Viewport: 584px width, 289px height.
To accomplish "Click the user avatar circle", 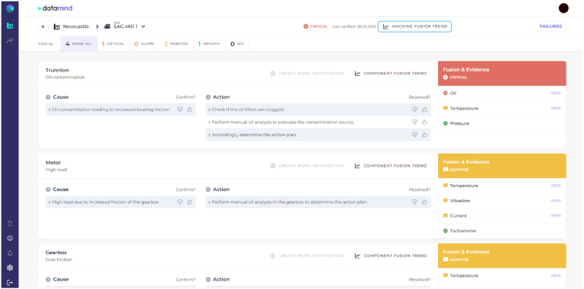I will pos(563,8).
